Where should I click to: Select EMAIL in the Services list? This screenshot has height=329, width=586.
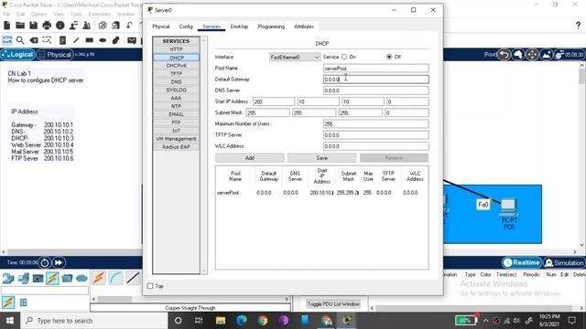point(176,114)
